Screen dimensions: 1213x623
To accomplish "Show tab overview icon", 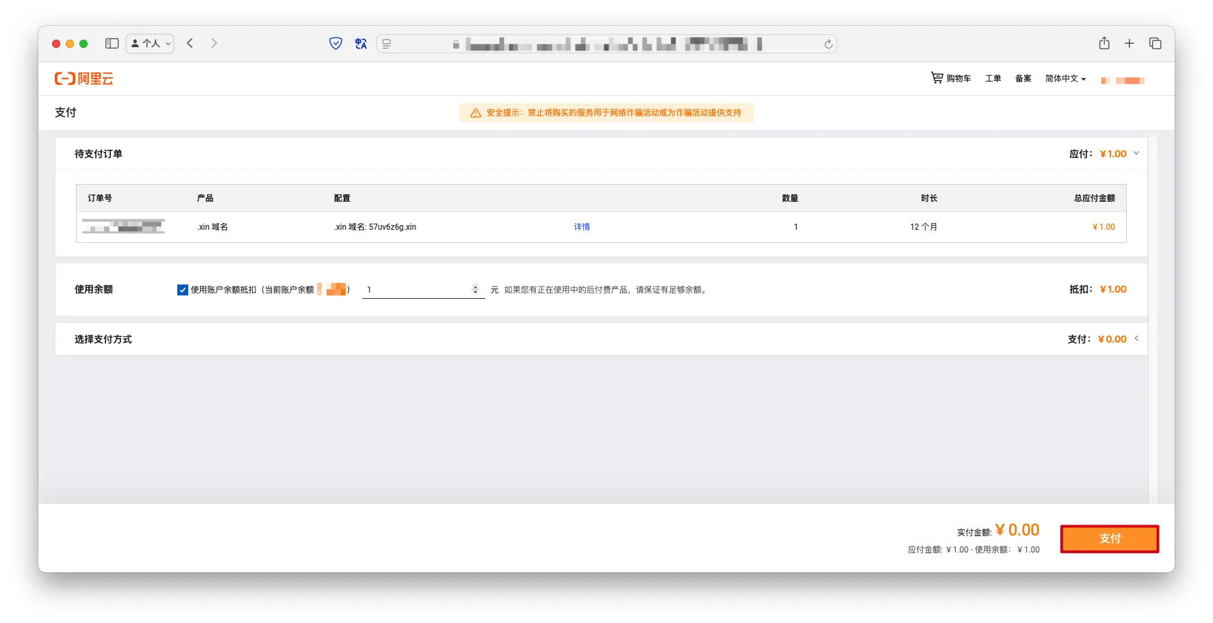I will (x=1155, y=44).
